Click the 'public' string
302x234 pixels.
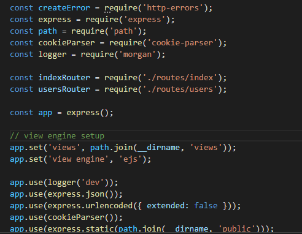click(237, 229)
